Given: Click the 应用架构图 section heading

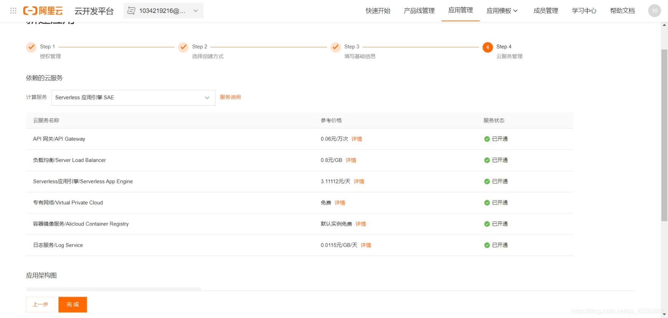Looking at the screenshot, I should 41,275.
